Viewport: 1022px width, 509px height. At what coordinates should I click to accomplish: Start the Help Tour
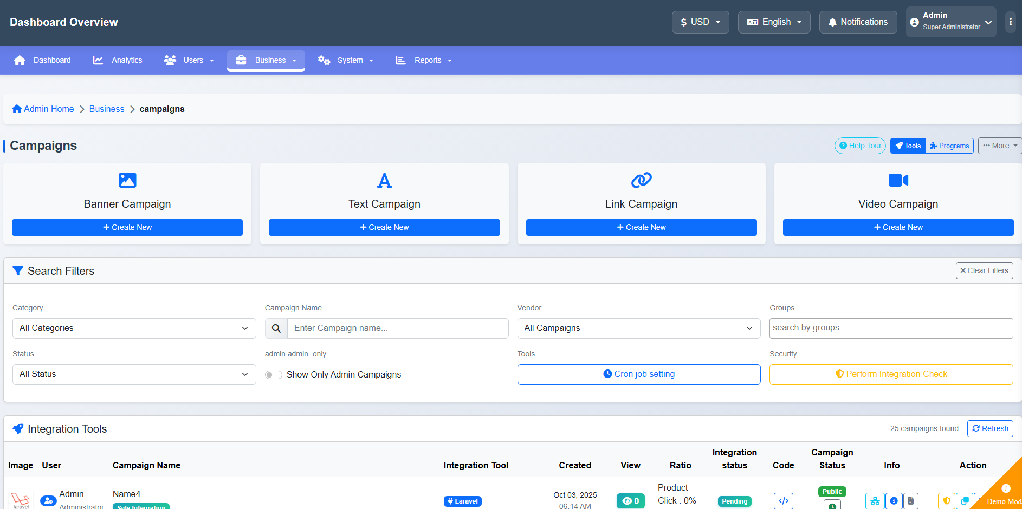tap(860, 146)
